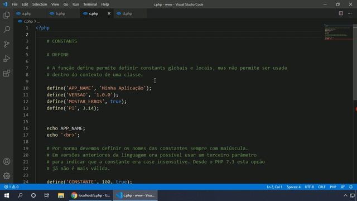
Task: Click the define('VERSAO' line
Action: (83, 95)
